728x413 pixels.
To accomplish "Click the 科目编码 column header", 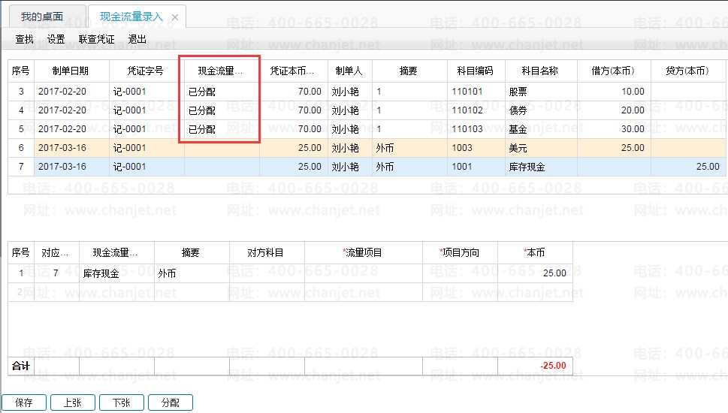I will point(475,71).
